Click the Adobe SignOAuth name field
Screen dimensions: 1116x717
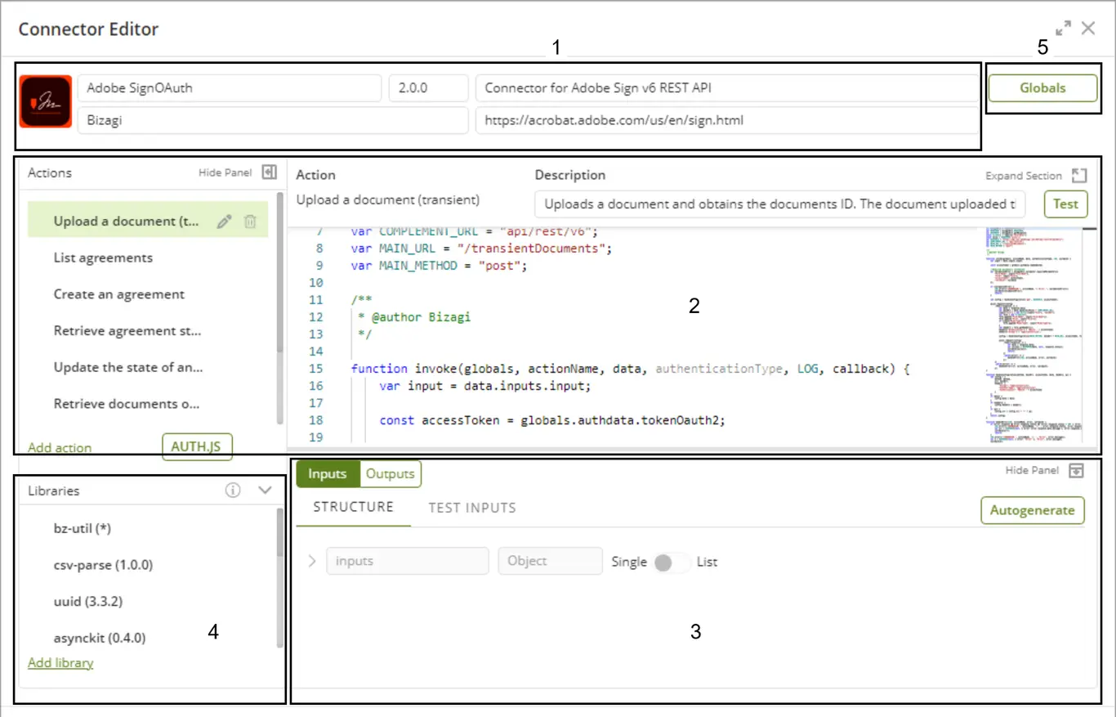point(230,87)
